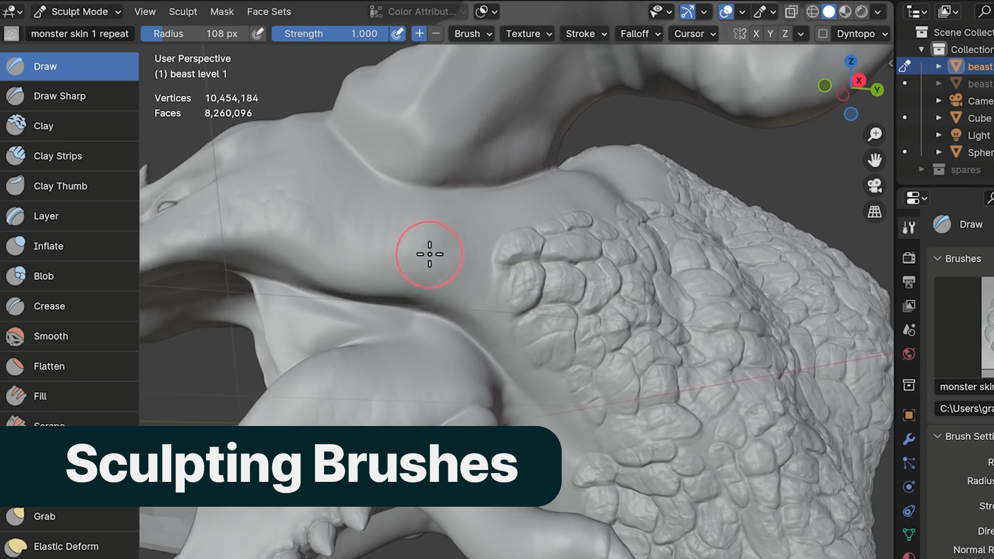The image size is (994, 559).
Task: Select solid viewport shading mode
Action: [x=829, y=11]
